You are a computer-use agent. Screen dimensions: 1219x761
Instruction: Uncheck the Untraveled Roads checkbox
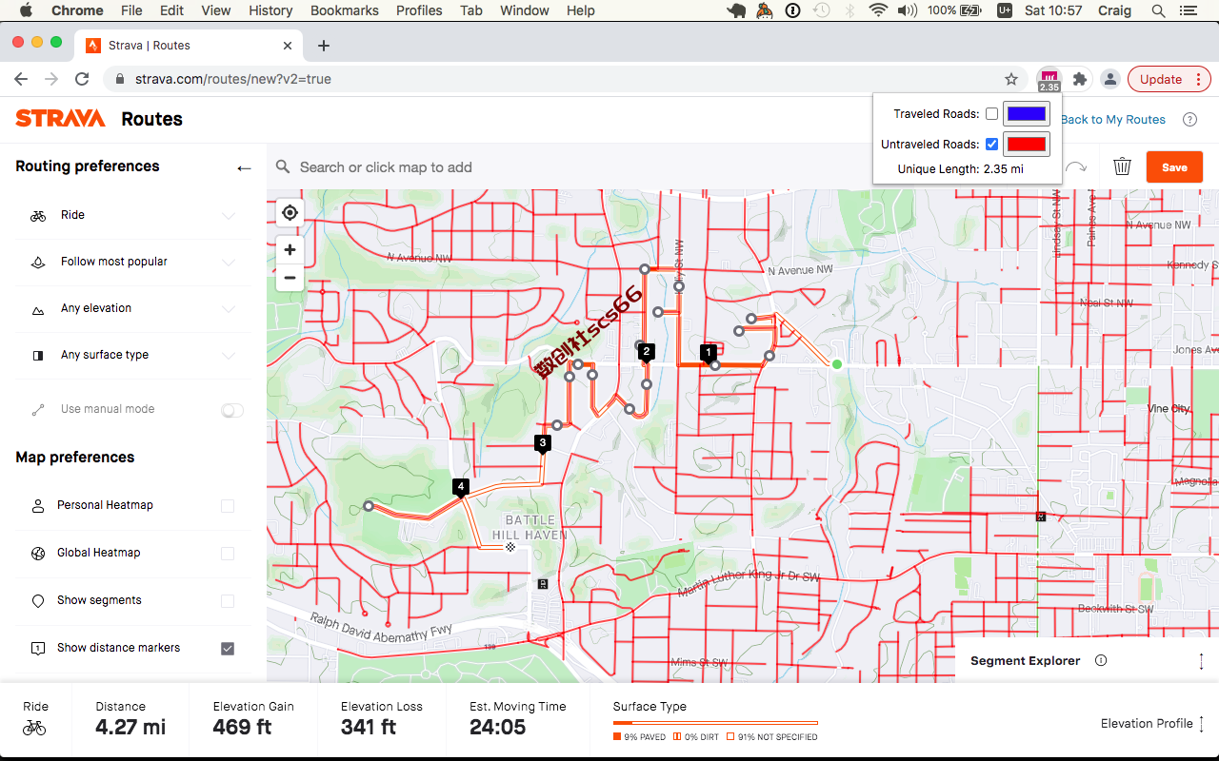(991, 145)
